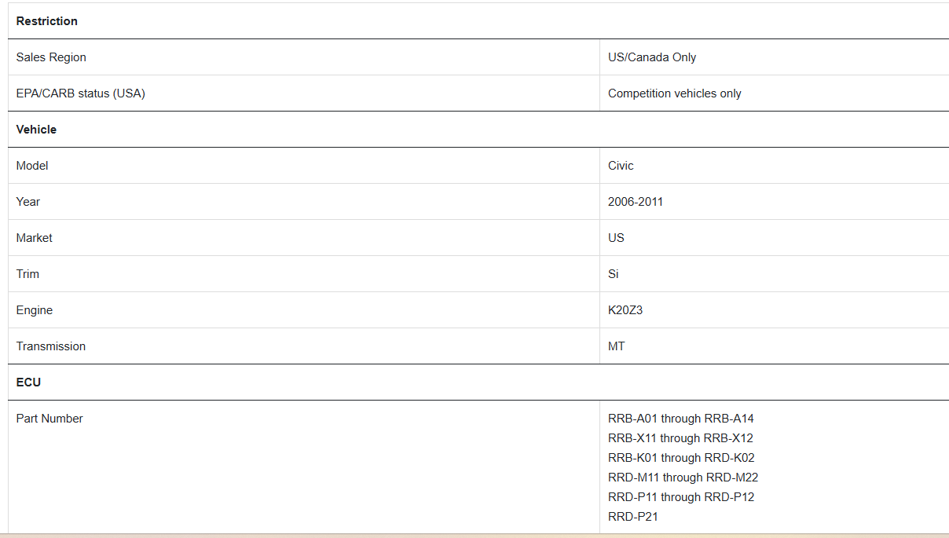The image size is (949, 538).
Task: Select RRB-K01 through RRD-K02 line
Action: [x=681, y=458]
